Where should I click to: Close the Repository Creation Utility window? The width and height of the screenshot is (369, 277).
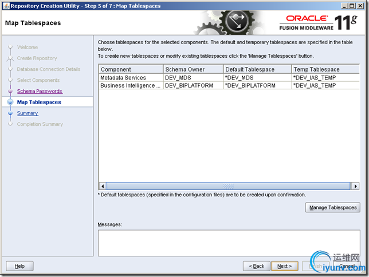coord(360,6)
